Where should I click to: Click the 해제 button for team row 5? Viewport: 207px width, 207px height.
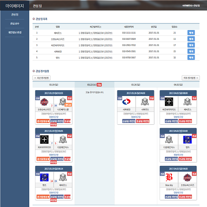[191, 57]
